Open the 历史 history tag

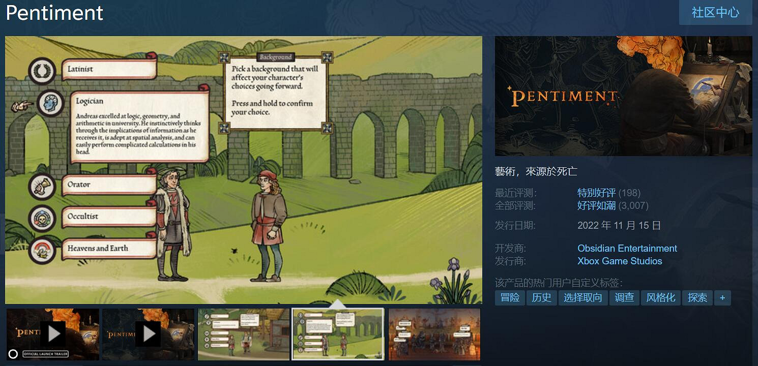(541, 298)
